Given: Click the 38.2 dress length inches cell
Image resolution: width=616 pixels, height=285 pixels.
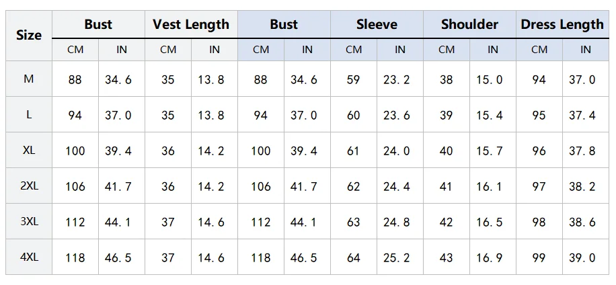Looking at the screenshot, I should click(585, 186).
